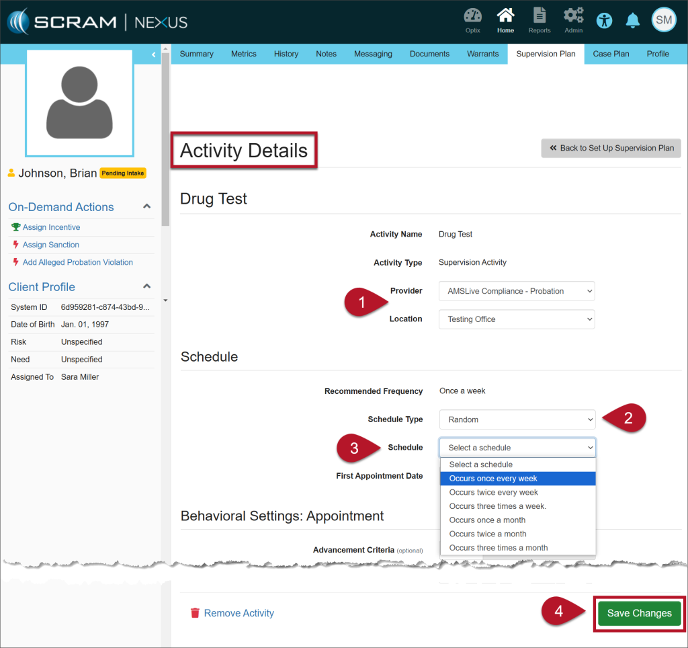Open the accessibility options icon

tap(605, 20)
